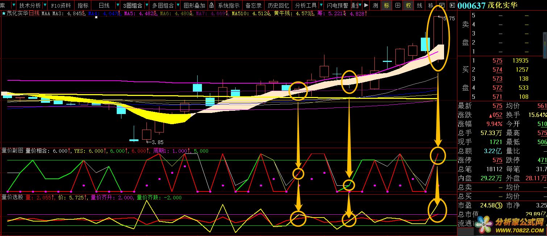
Task: Click the 000637 茂化实华 stock title
Action: point(488,5)
